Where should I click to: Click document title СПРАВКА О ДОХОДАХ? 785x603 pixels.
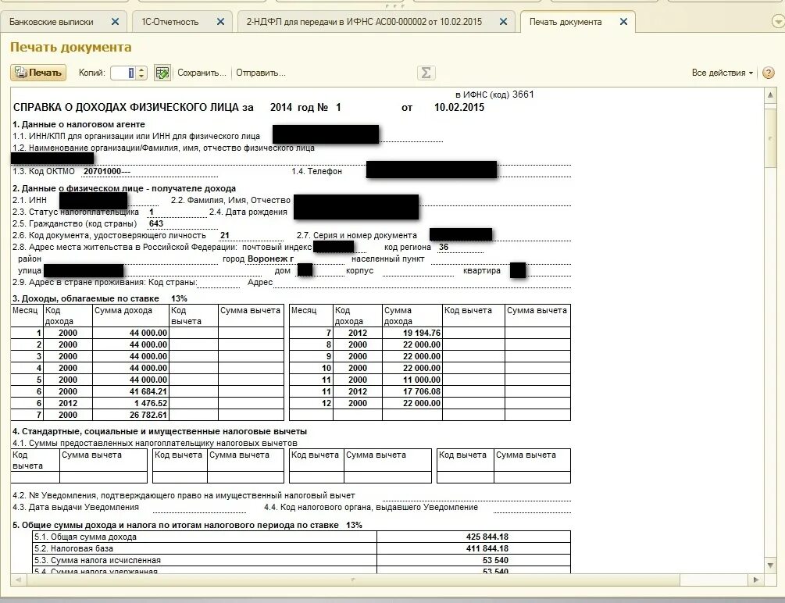pos(133,107)
